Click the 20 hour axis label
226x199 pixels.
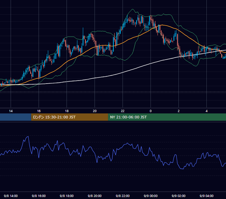[x=95, y=111]
